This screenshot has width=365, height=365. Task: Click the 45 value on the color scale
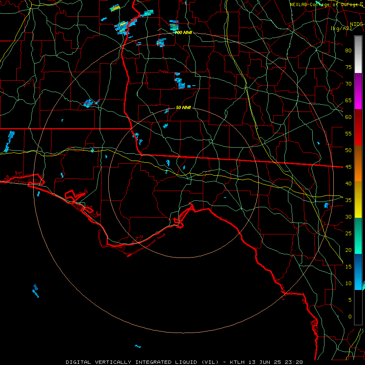348,167
